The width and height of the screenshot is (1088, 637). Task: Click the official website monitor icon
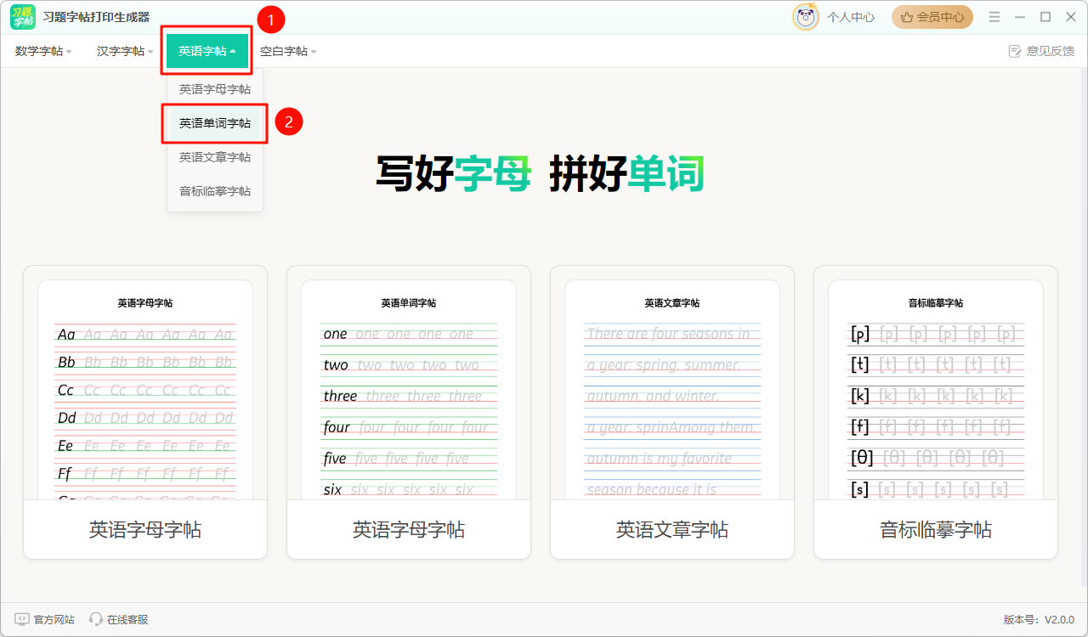tap(22, 619)
